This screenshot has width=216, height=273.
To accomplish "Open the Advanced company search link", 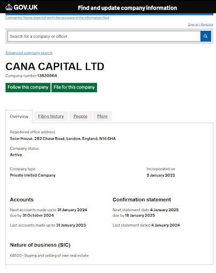I will pos(29,53).
